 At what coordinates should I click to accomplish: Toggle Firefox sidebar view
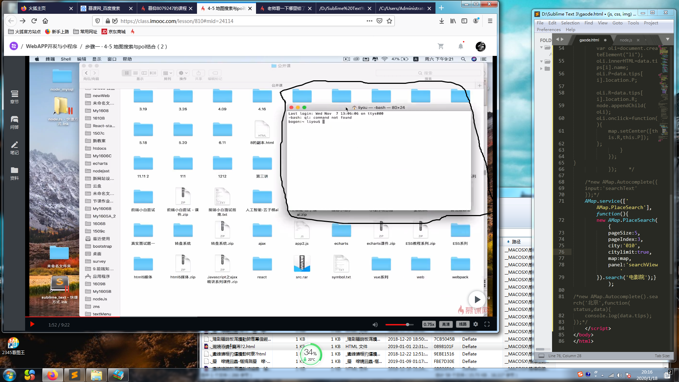[464, 21]
